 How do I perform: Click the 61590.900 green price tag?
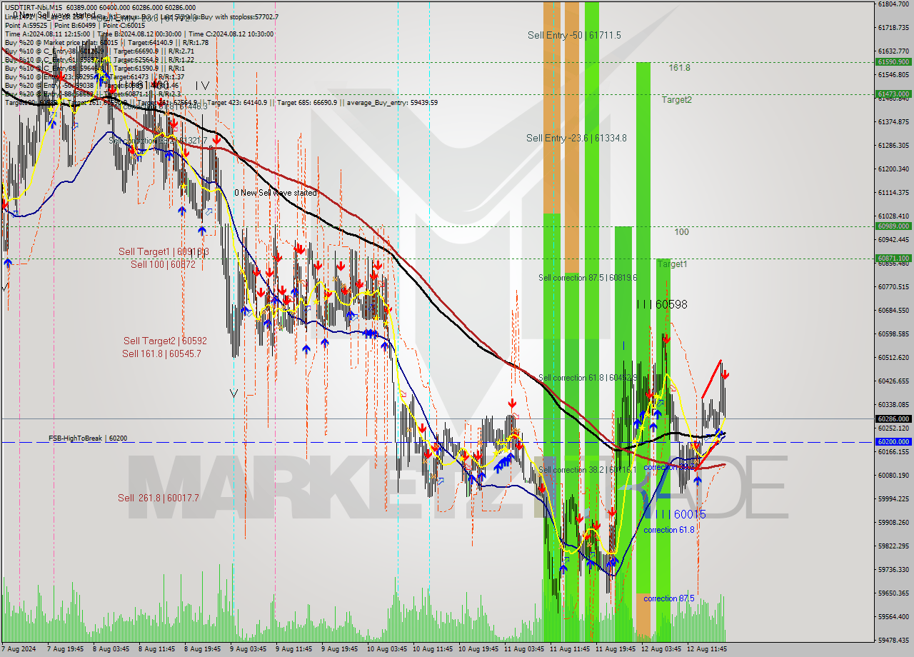pyautogui.click(x=893, y=61)
